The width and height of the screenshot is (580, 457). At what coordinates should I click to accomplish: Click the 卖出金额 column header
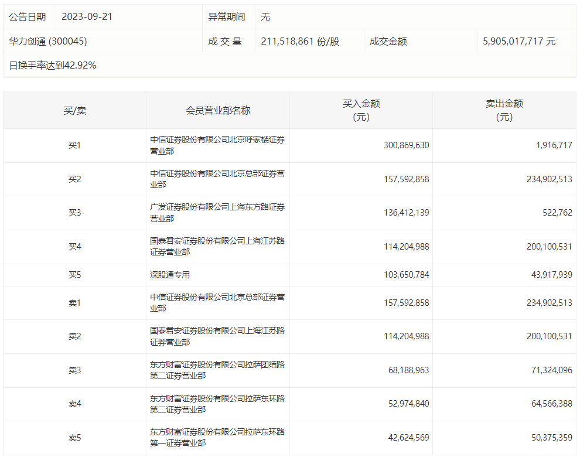tap(504, 110)
